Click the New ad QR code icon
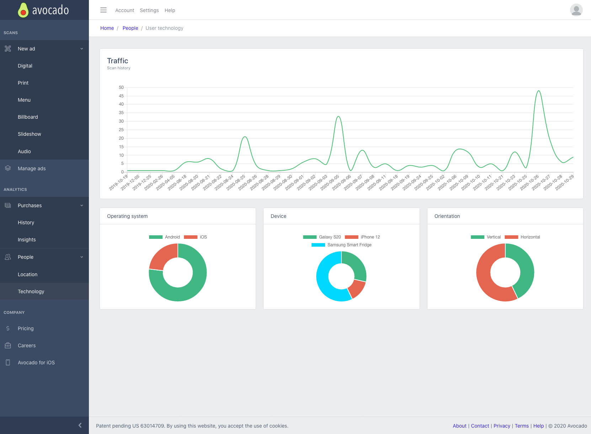Image resolution: width=591 pixels, height=434 pixels. tap(8, 49)
